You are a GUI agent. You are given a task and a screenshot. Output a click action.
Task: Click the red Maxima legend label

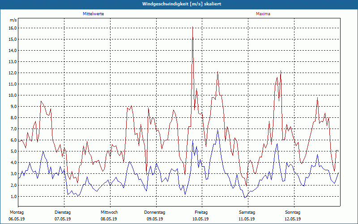tap(263, 14)
